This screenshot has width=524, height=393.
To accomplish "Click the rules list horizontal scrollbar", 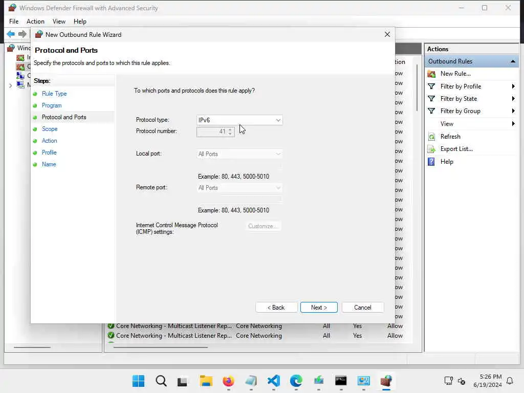I will [160, 347].
